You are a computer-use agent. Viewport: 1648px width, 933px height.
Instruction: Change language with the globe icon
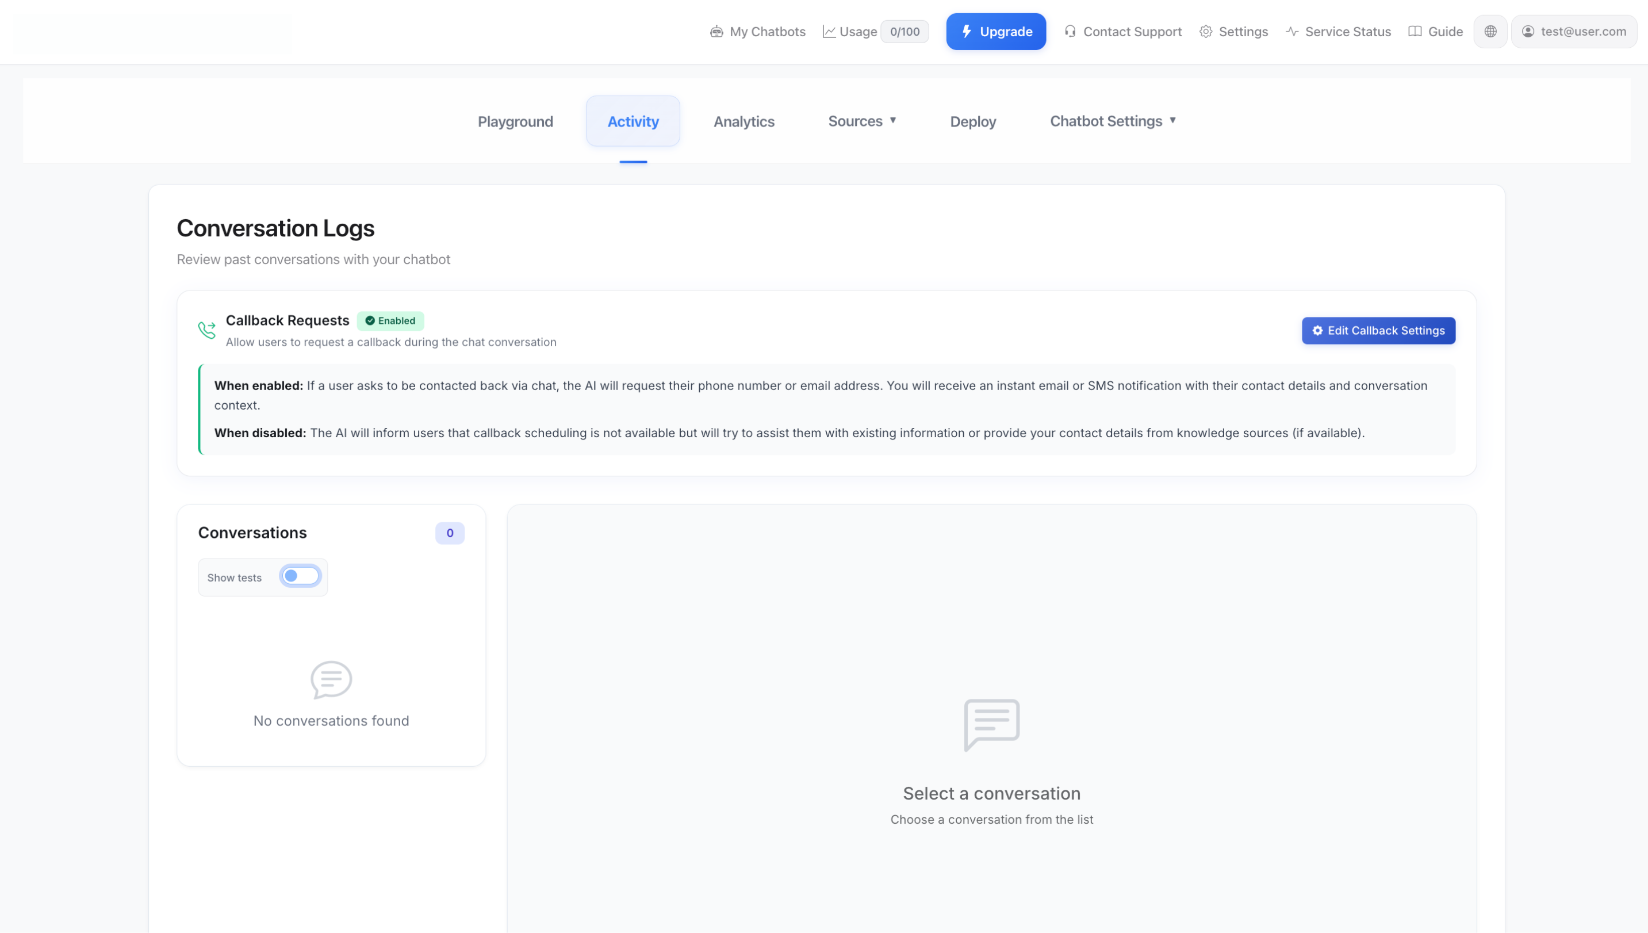1490,30
